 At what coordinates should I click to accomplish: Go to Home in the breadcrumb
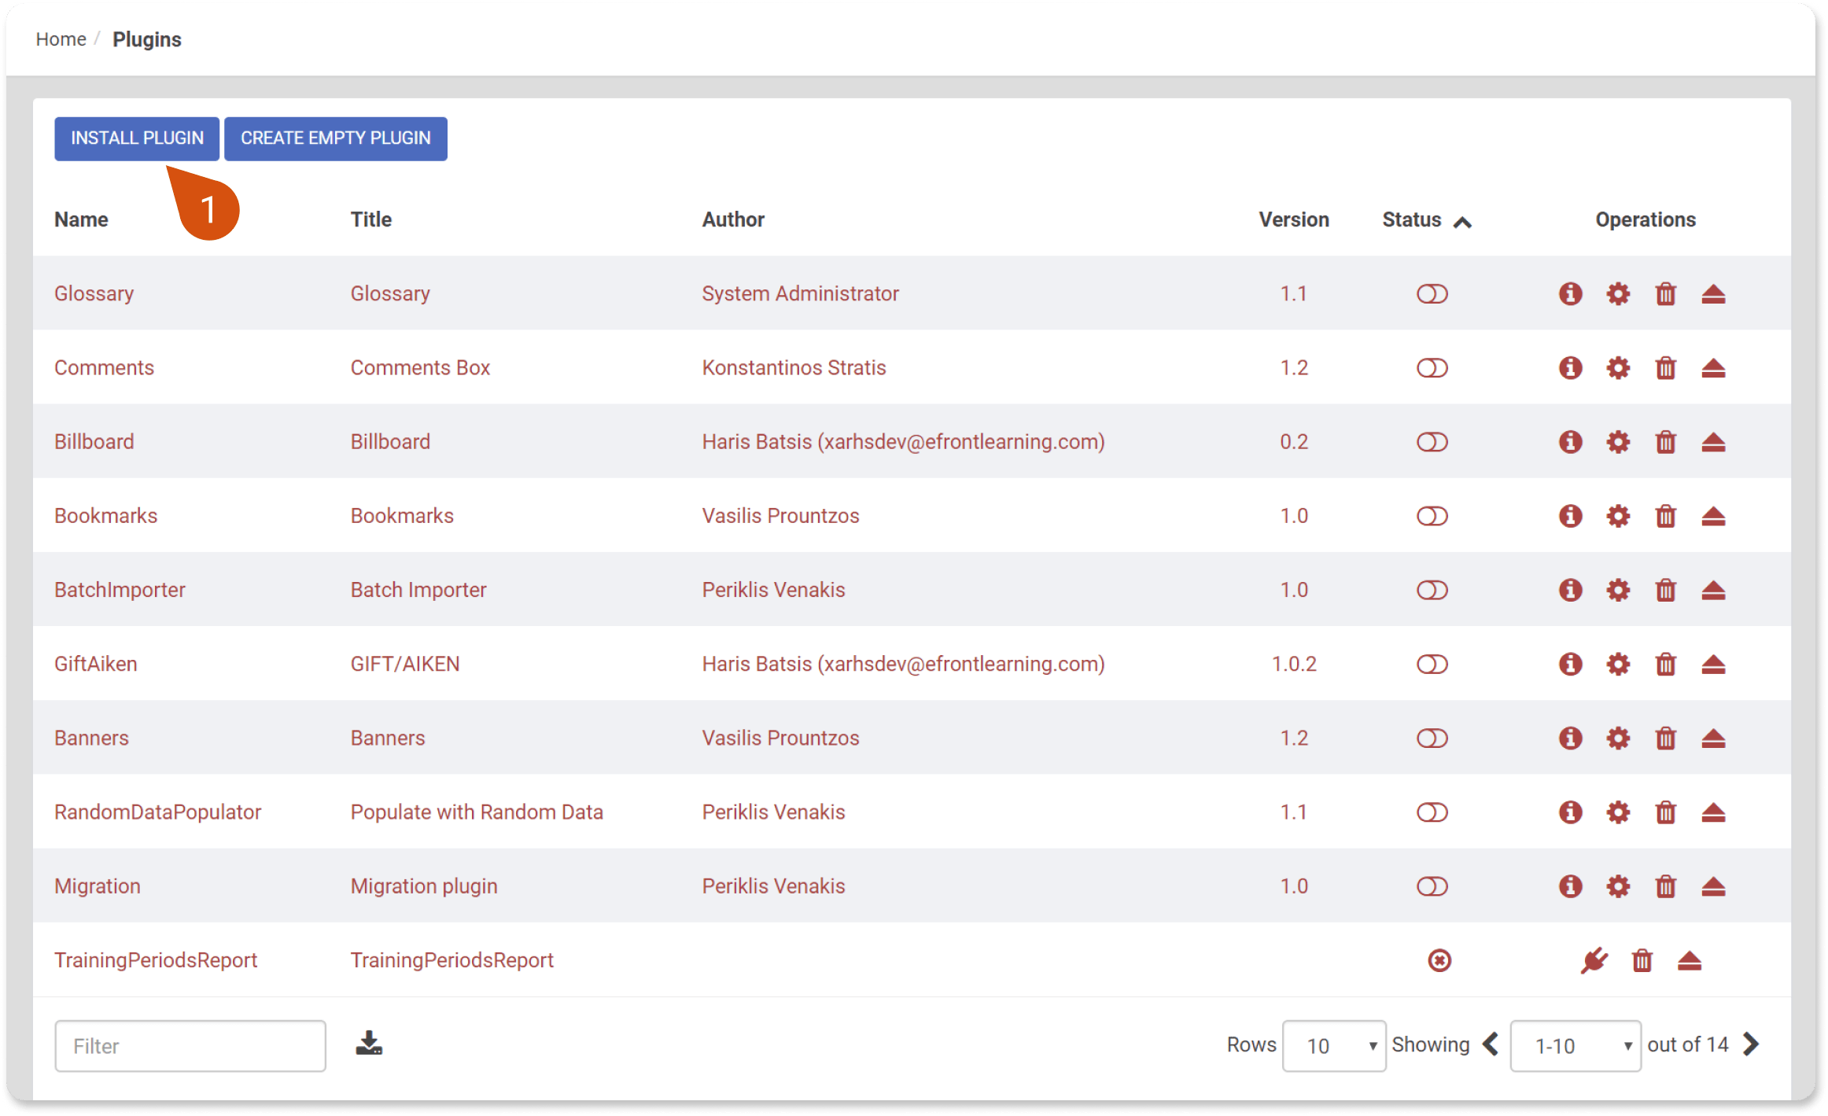tap(61, 39)
